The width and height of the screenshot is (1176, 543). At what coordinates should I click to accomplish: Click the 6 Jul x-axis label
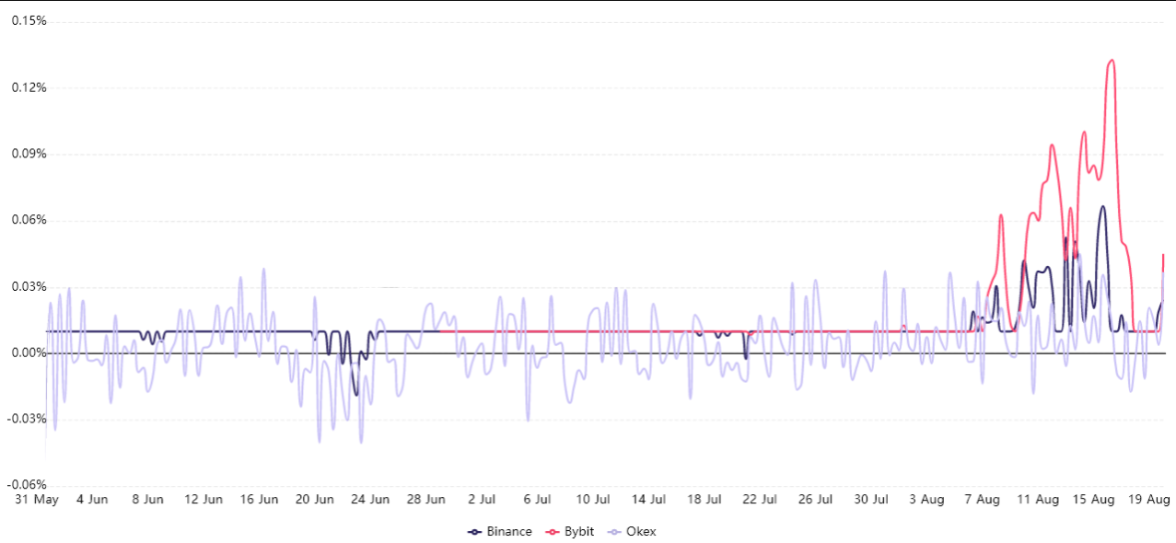(537, 500)
